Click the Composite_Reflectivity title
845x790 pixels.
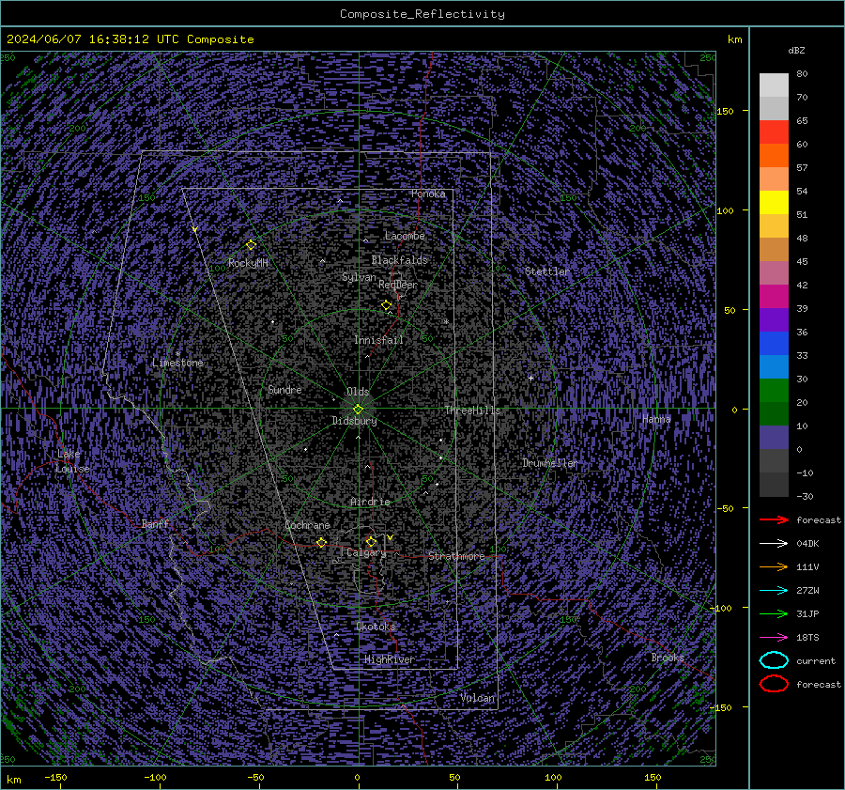(422, 14)
